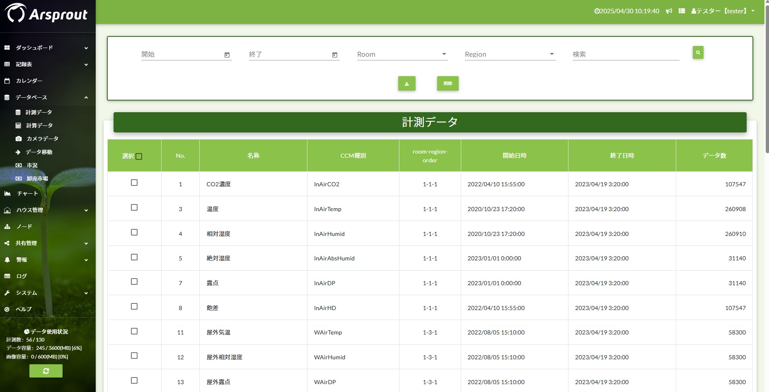Expand the 共有管理 menu chevron
Image resolution: width=769 pixels, height=392 pixels.
click(86, 243)
